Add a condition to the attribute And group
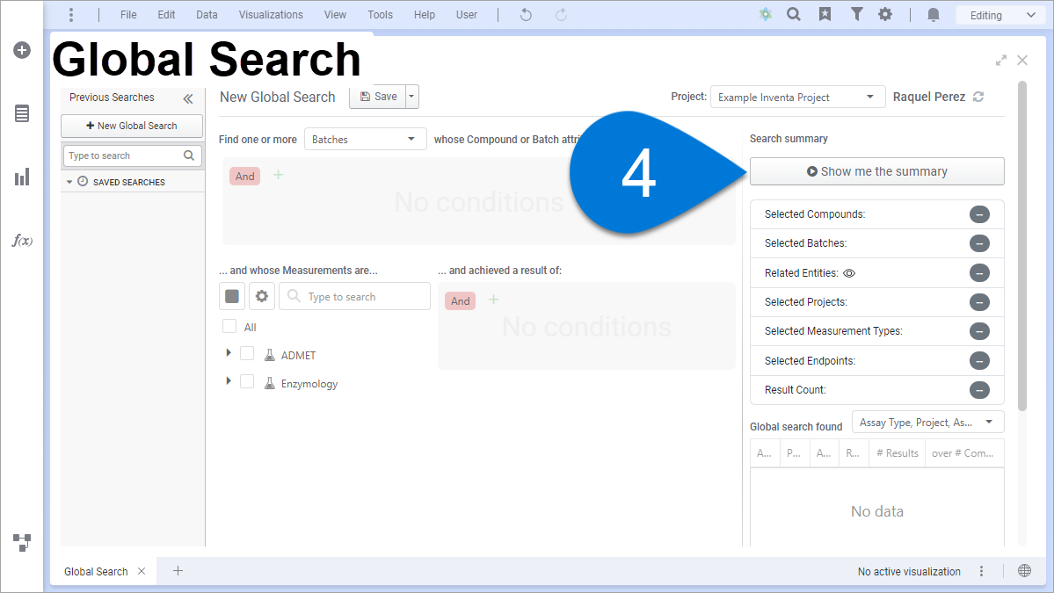Viewport: 1054px width, 593px height. pos(279,176)
